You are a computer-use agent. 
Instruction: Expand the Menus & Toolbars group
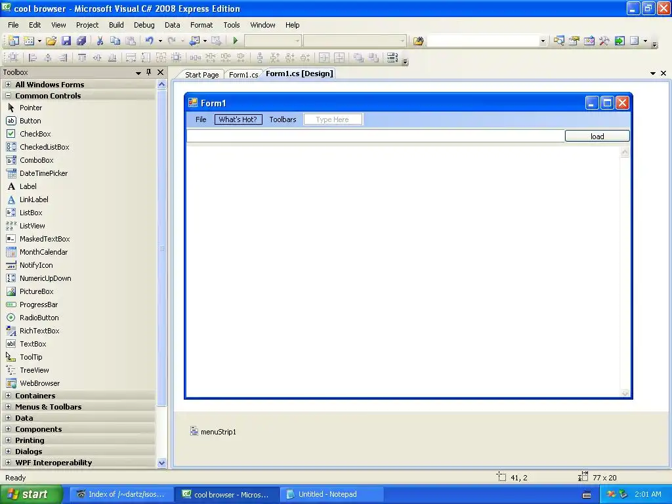click(x=8, y=407)
